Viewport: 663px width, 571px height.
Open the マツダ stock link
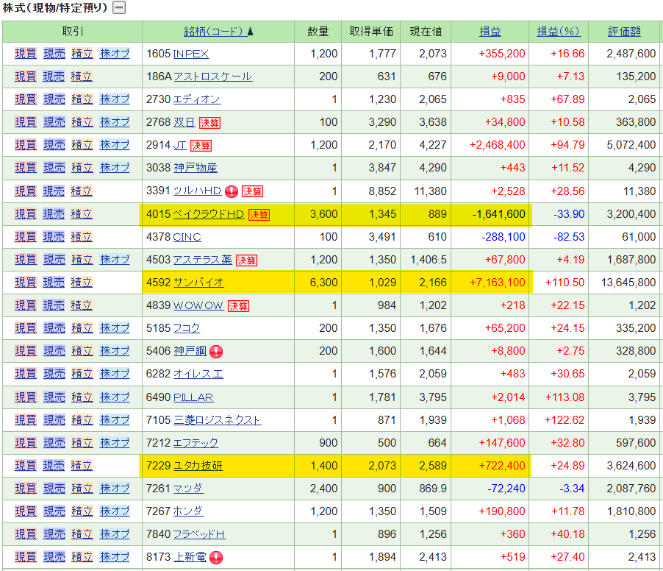[x=188, y=489]
